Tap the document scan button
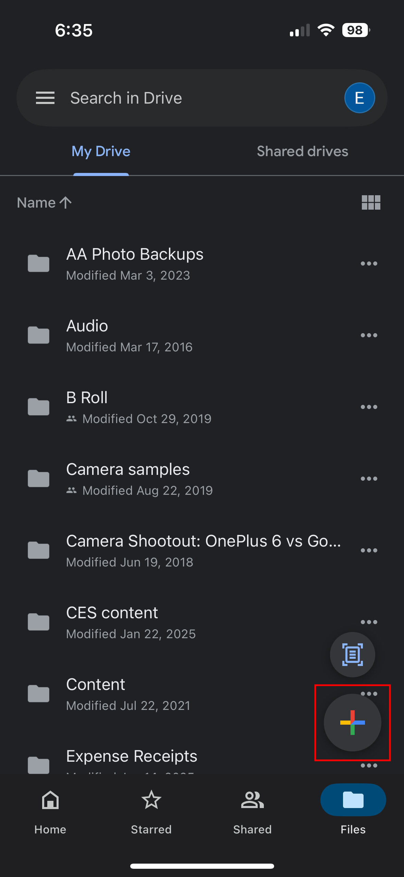 [352, 655]
